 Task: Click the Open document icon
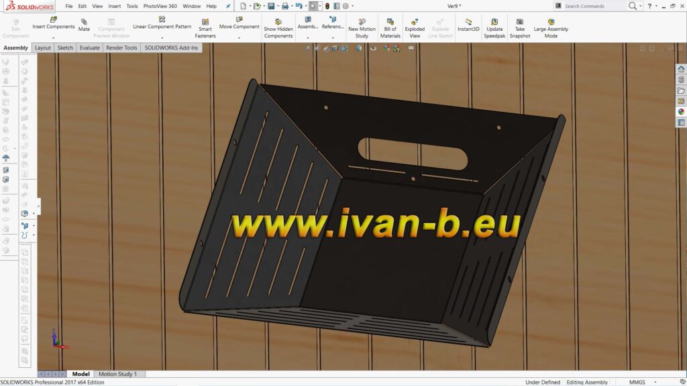pyautogui.click(x=257, y=6)
